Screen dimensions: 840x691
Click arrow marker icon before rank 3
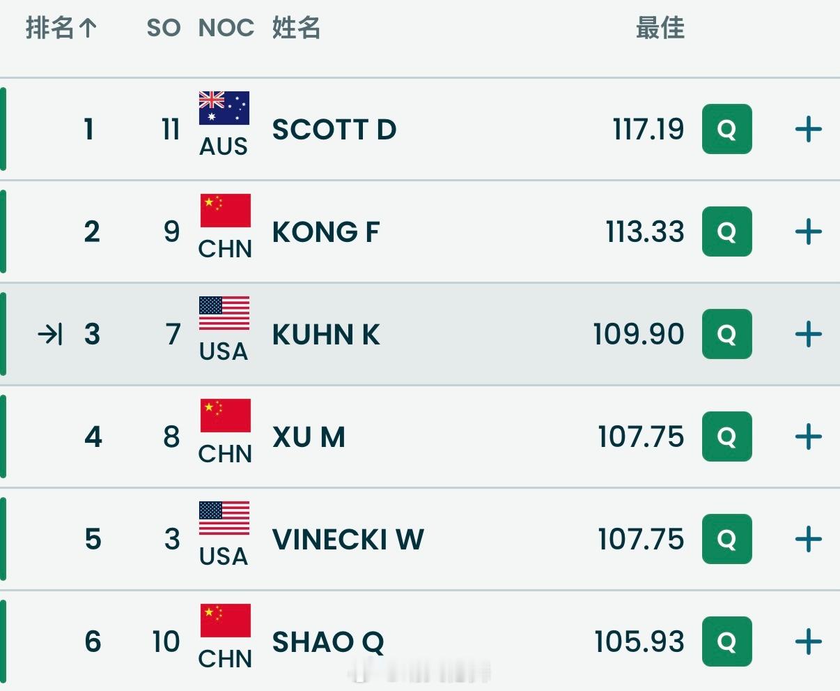click(x=50, y=335)
